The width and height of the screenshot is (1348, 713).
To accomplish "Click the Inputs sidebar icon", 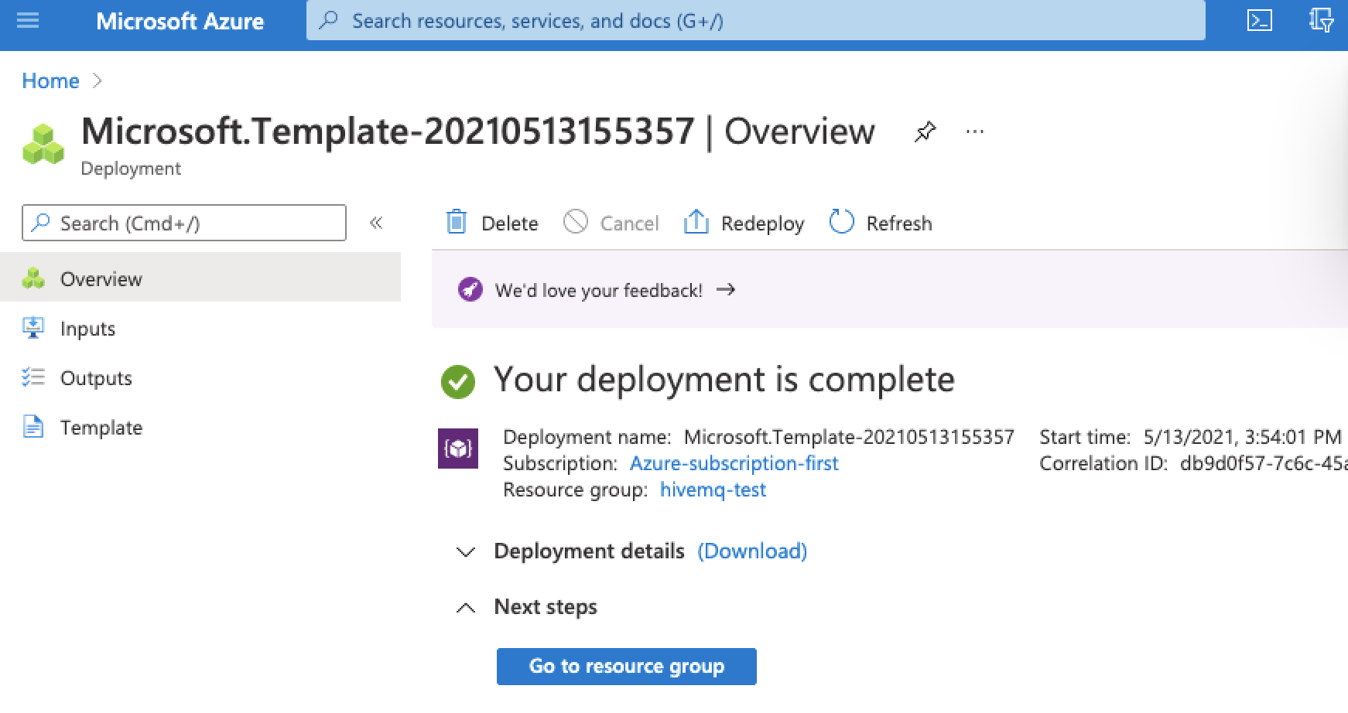I will tap(33, 328).
